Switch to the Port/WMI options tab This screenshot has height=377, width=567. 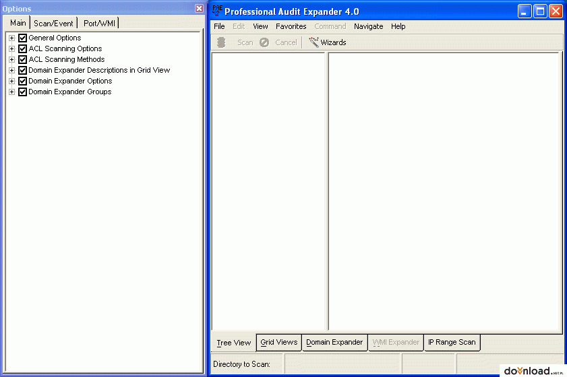click(x=99, y=23)
